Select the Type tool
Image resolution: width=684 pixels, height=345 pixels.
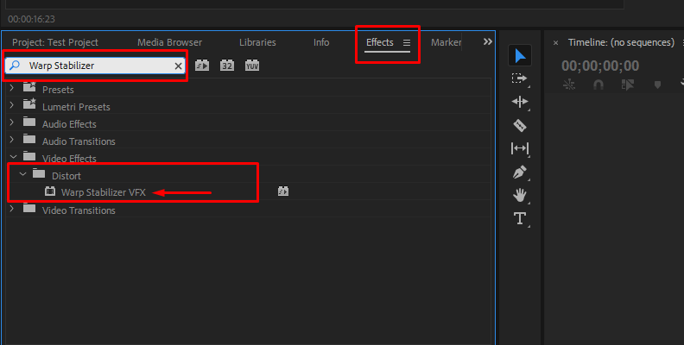click(x=520, y=218)
